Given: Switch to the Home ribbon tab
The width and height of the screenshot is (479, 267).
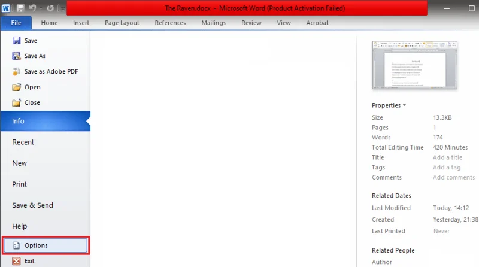Looking at the screenshot, I should pyautogui.click(x=49, y=23).
